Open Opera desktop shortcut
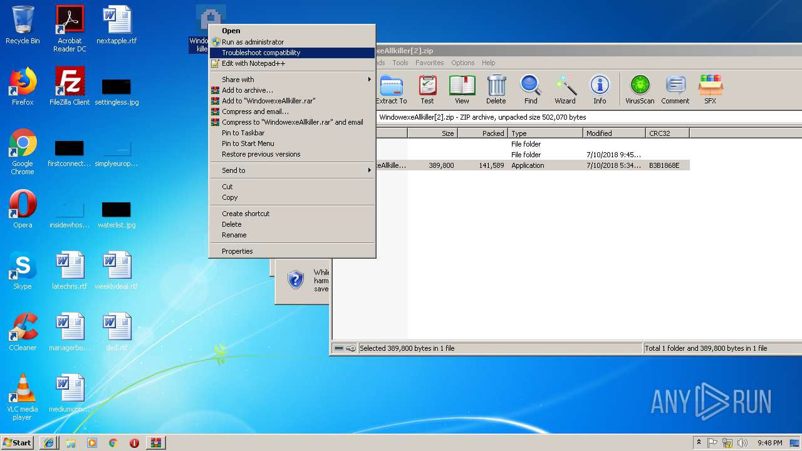802x451 pixels. 23,209
